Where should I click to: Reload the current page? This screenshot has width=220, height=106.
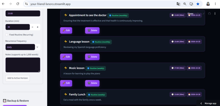pyautogui.click(x=18, y=4)
